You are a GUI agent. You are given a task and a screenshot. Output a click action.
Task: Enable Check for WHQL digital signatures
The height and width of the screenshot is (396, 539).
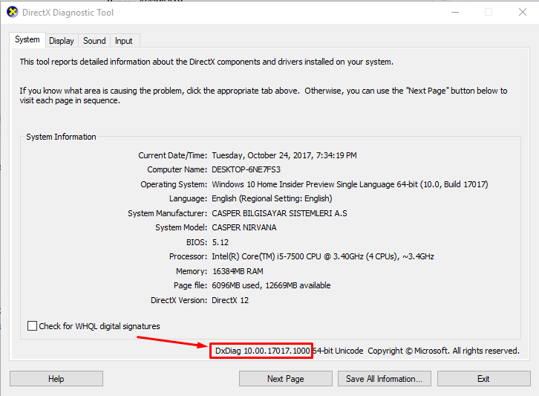33,326
